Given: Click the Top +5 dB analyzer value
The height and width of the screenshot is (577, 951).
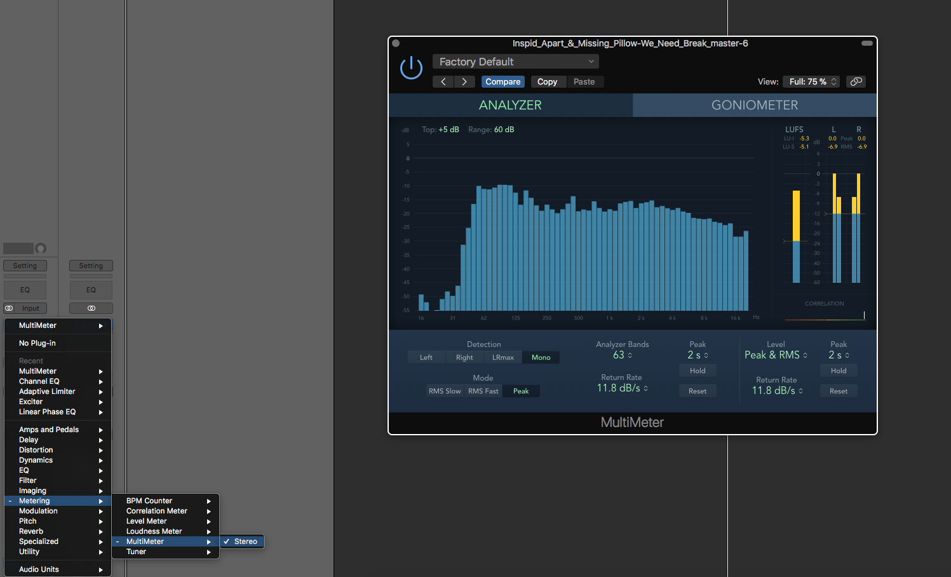Looking at the screenshot, I should click(449, 130).
